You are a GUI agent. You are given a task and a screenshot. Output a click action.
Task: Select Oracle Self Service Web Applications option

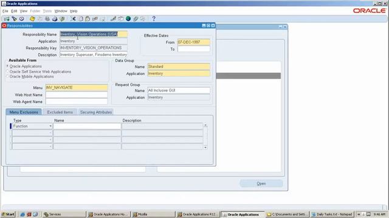coord(7,71)
